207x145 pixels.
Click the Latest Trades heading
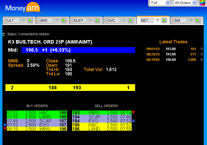coord(173,42)
